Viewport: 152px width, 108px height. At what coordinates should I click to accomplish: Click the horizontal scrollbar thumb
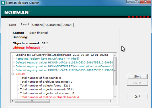32,101
